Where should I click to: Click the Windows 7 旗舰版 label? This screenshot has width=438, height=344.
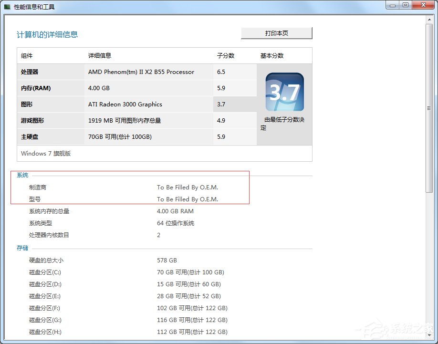(x=47, y=153)
